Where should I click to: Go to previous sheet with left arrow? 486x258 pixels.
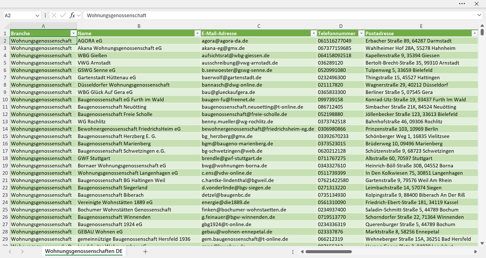(x=10, y=251)
